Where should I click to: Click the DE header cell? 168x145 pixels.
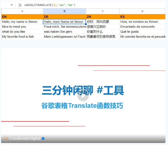click(x=65, y=17)
